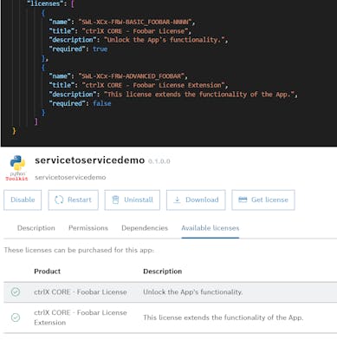Viewport: 337px width, 347px height.
Task: Click checkmark icon for Foobar License Extension
Action: pos(16,318)
